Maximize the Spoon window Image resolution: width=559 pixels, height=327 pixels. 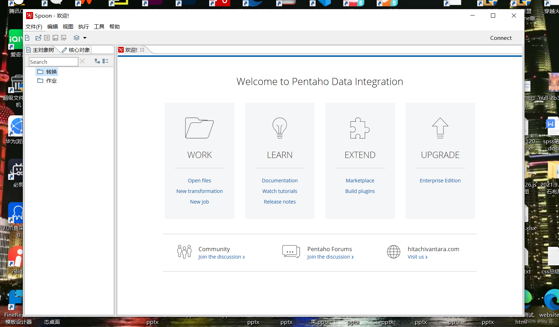click(x=493, y=16)
